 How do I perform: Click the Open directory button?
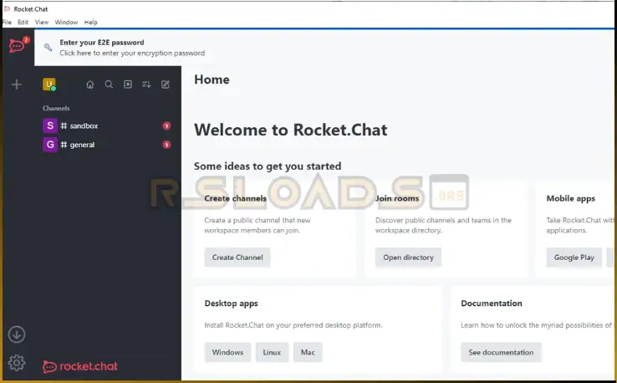click(408, 258)
